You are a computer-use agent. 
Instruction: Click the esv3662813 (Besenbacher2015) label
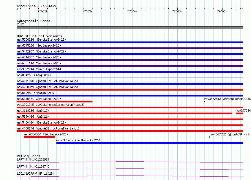[x=228, y=99]
